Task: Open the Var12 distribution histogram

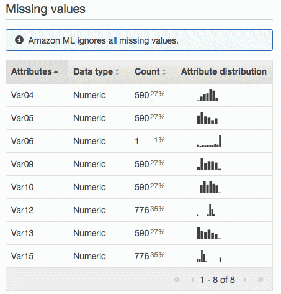Action: tap(209, 210)
